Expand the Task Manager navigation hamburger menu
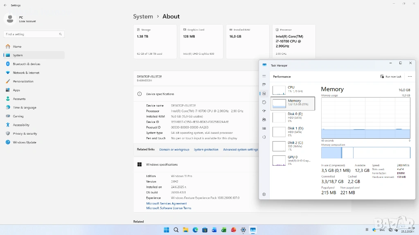419x235 pixels. [264, 76]
